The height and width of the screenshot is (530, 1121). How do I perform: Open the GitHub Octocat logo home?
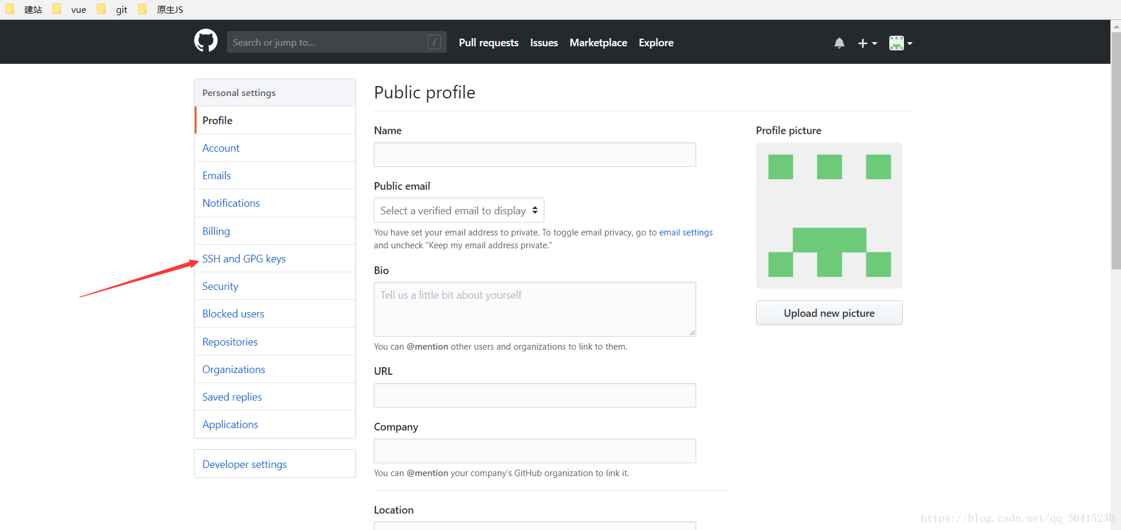pyautogui.click(x=206, y=41)
